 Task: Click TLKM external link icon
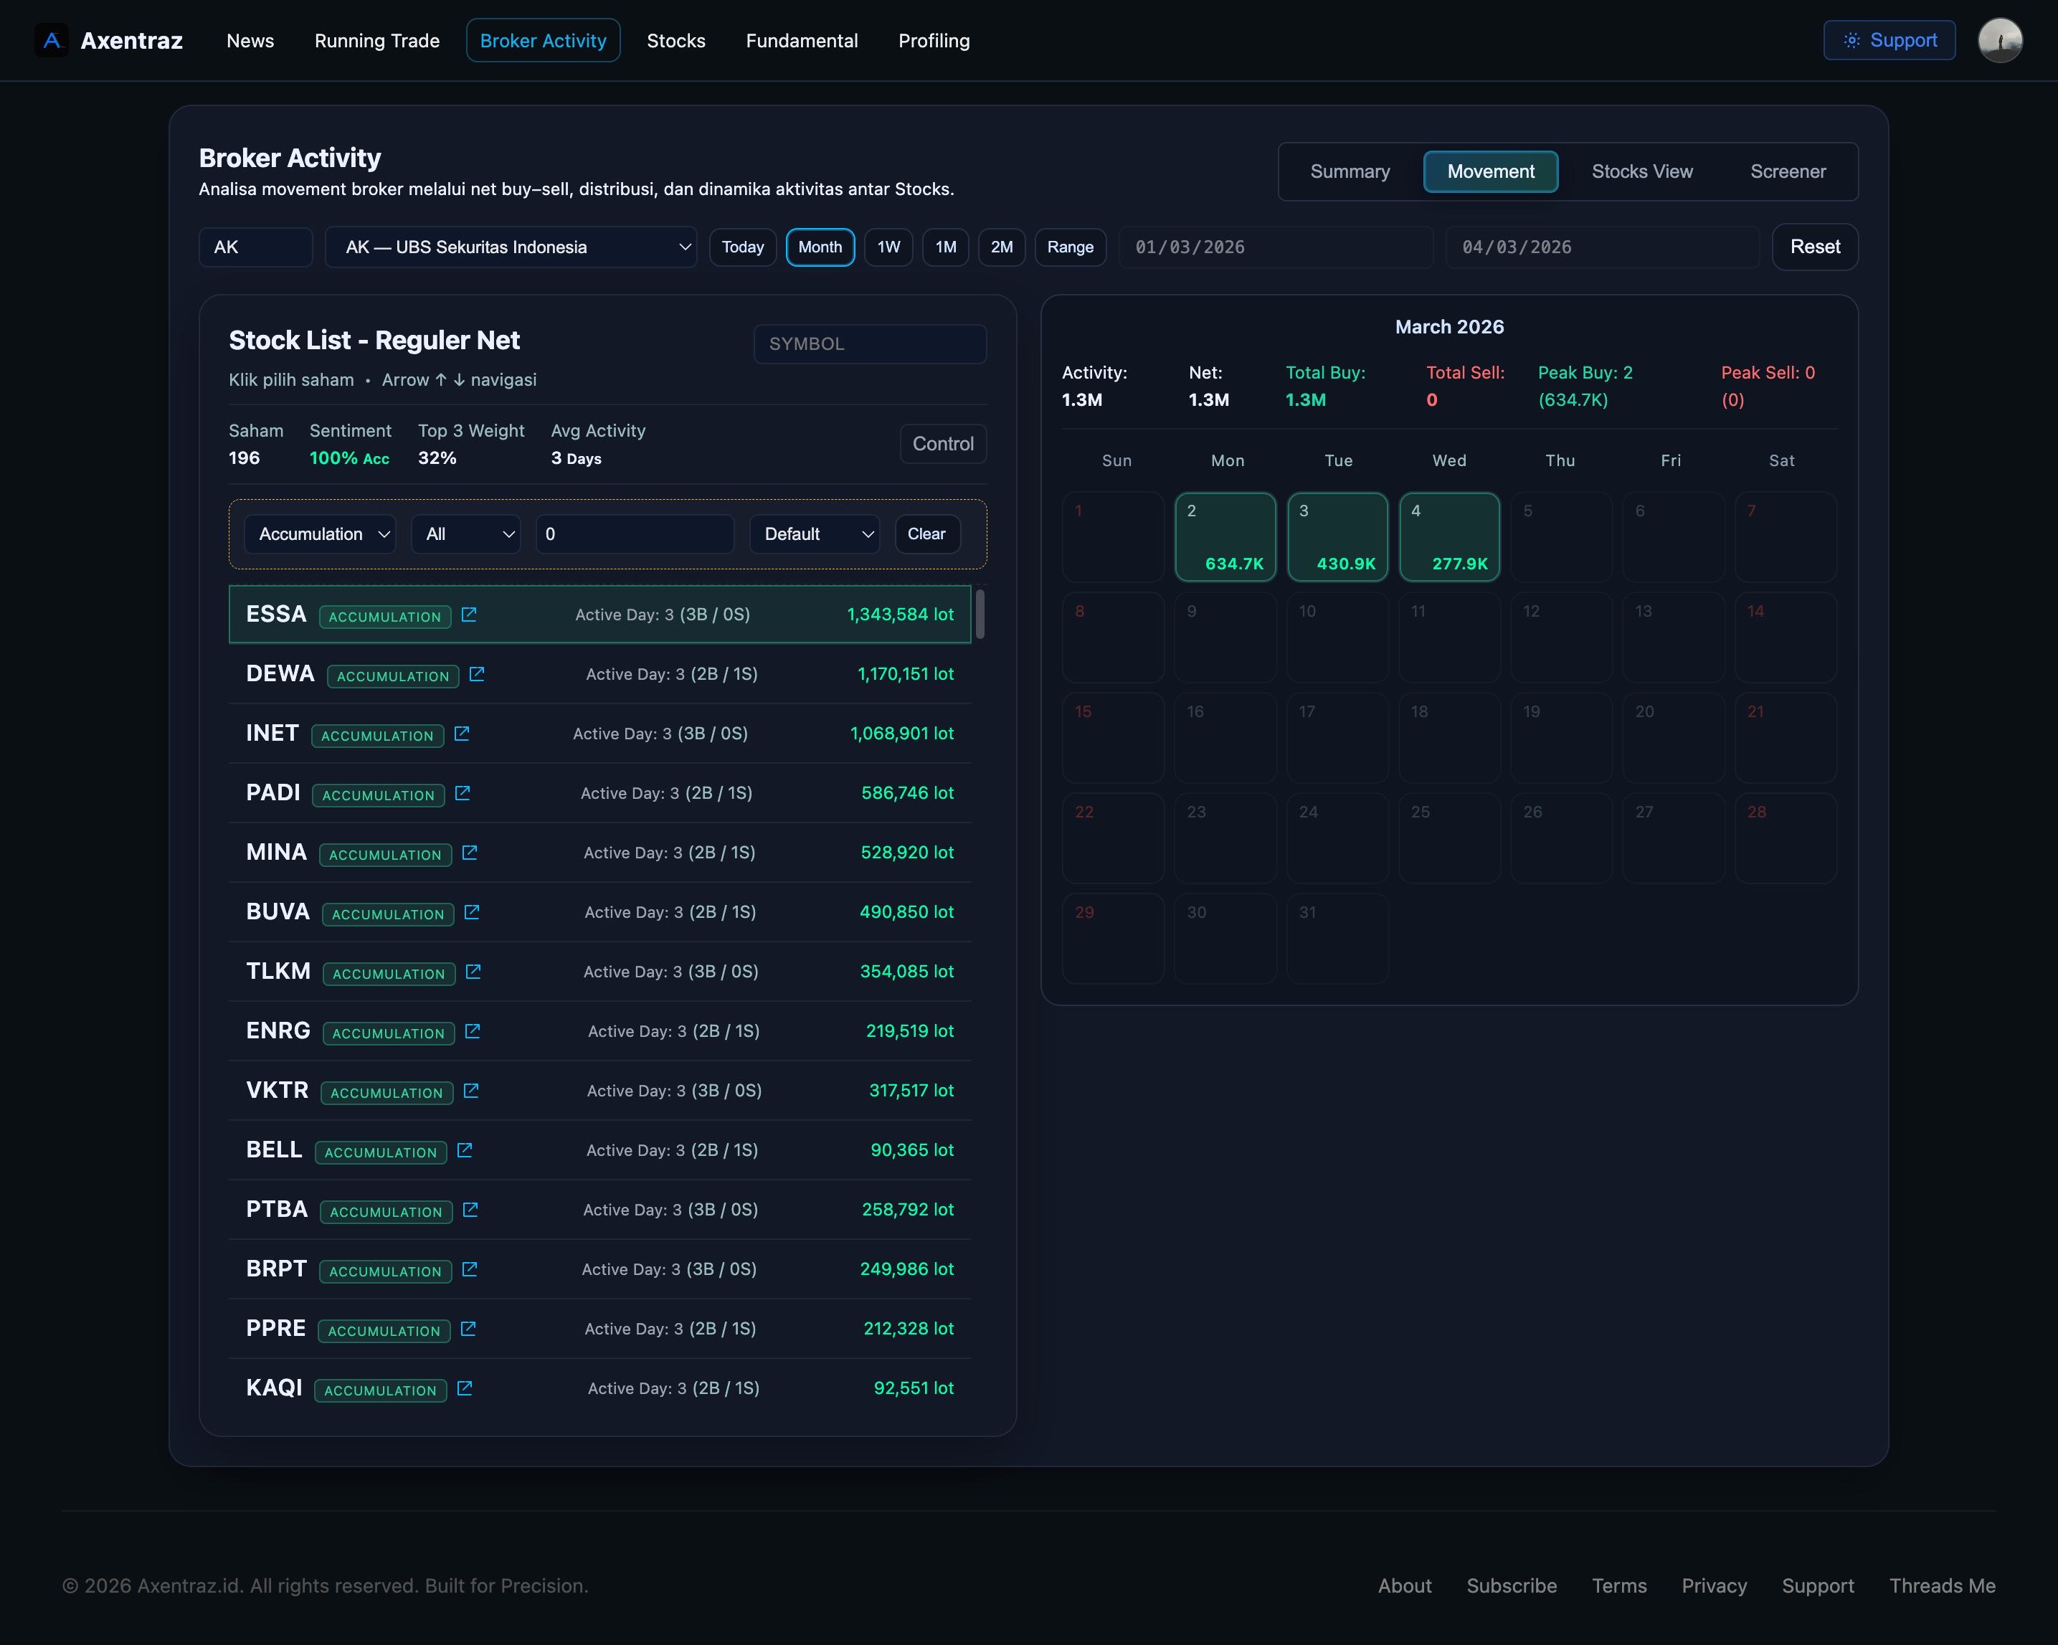(473, 972)
